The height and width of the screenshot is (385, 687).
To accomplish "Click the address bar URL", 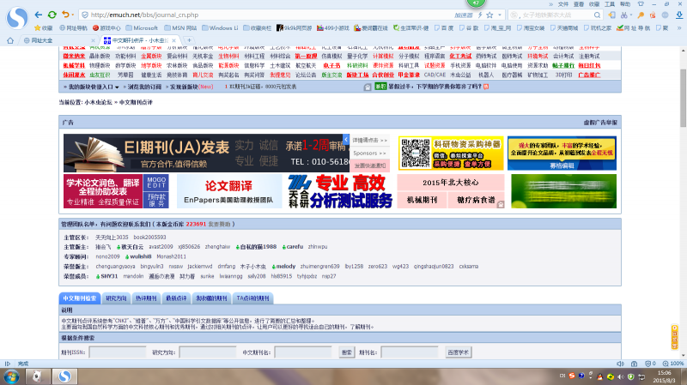I will 144,15.
